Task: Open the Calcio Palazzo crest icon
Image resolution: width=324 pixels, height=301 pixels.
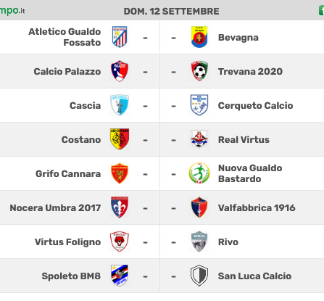Action: point(120,71)
